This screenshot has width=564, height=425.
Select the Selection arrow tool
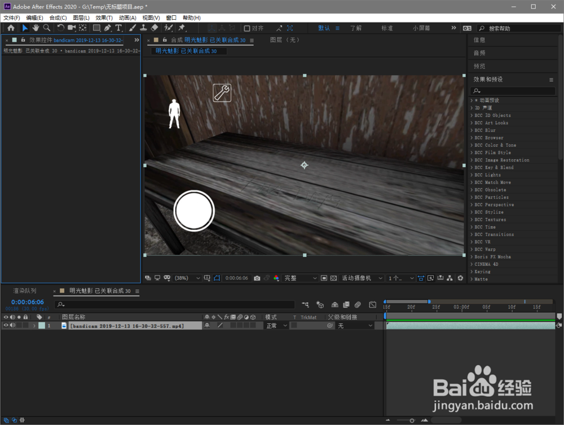point(24,28)
